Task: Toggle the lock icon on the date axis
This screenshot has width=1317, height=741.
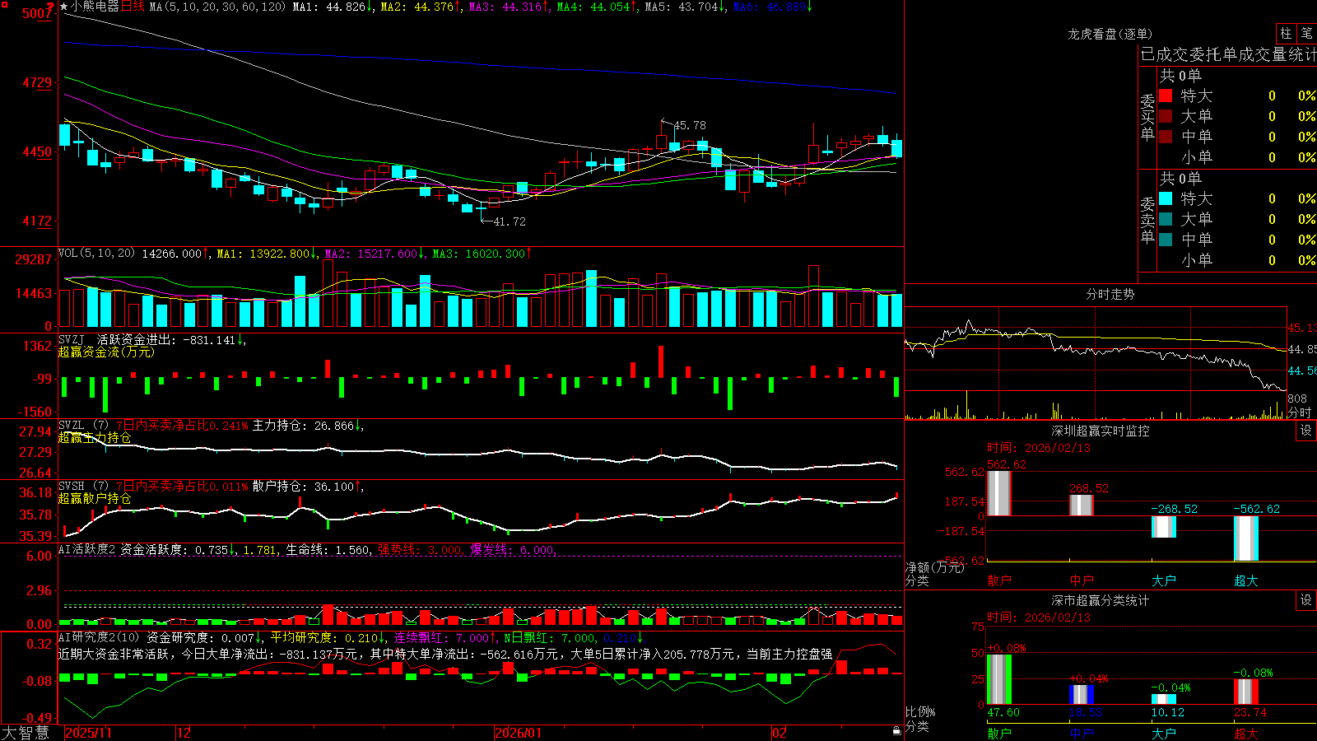Action: (x=896, y=731)
